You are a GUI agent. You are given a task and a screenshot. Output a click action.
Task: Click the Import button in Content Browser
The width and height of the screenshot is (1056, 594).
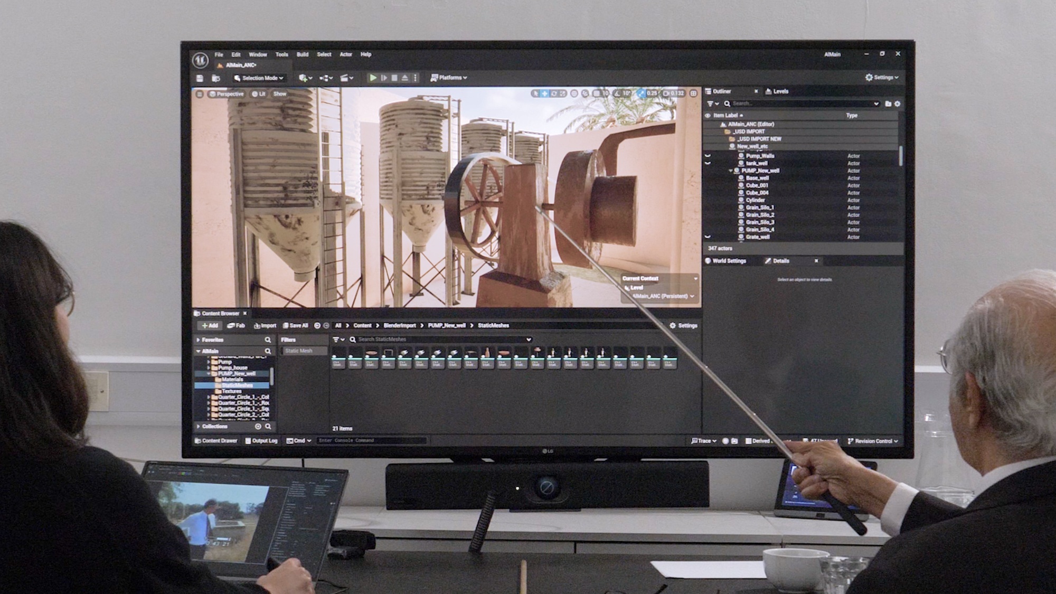[x=265, y=326]
